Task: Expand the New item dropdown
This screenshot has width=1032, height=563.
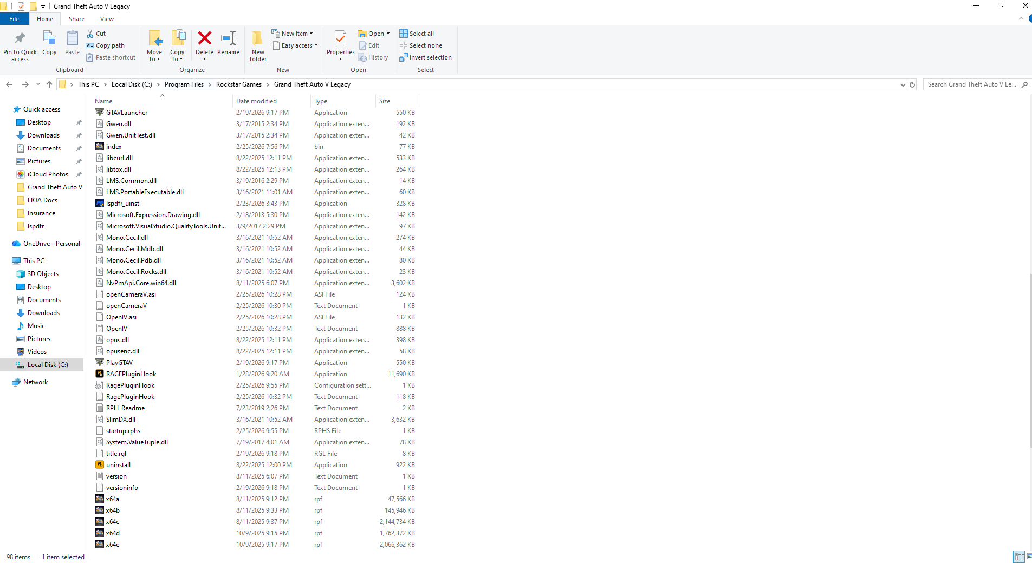Action: tap(292, 34)
